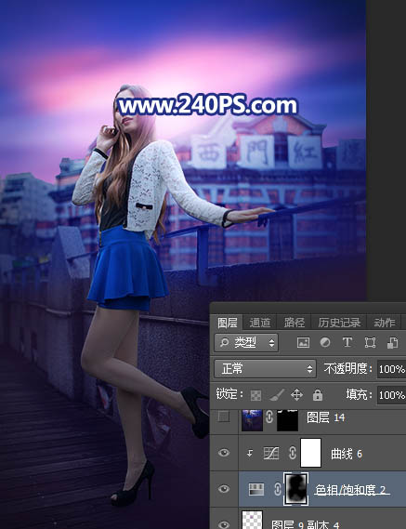Image resolution: width=406 pixels, height=529 pixels.
Task: Hide the 色相/饱和度 2 layer
Action: tap(224, 489)
